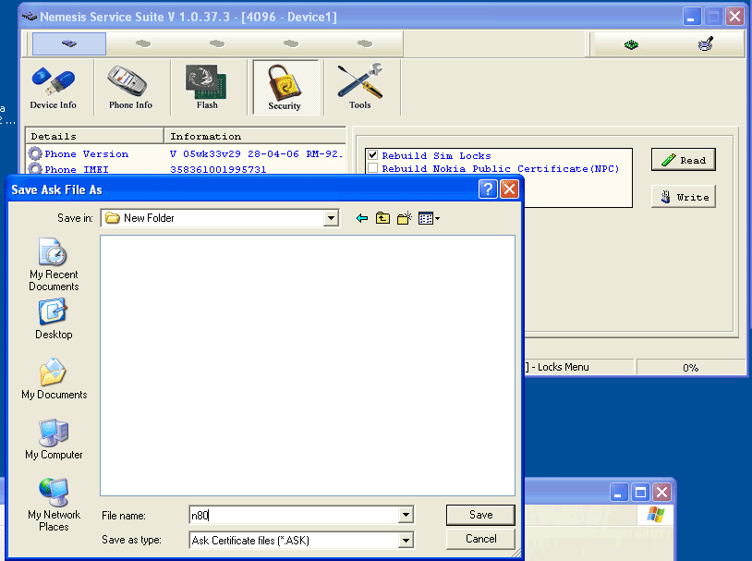
Task: Select the Security padlock section
Action: click(285, 88)
